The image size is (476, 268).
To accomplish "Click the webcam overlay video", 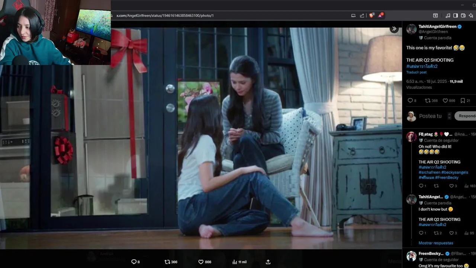I will click(55, 32).
